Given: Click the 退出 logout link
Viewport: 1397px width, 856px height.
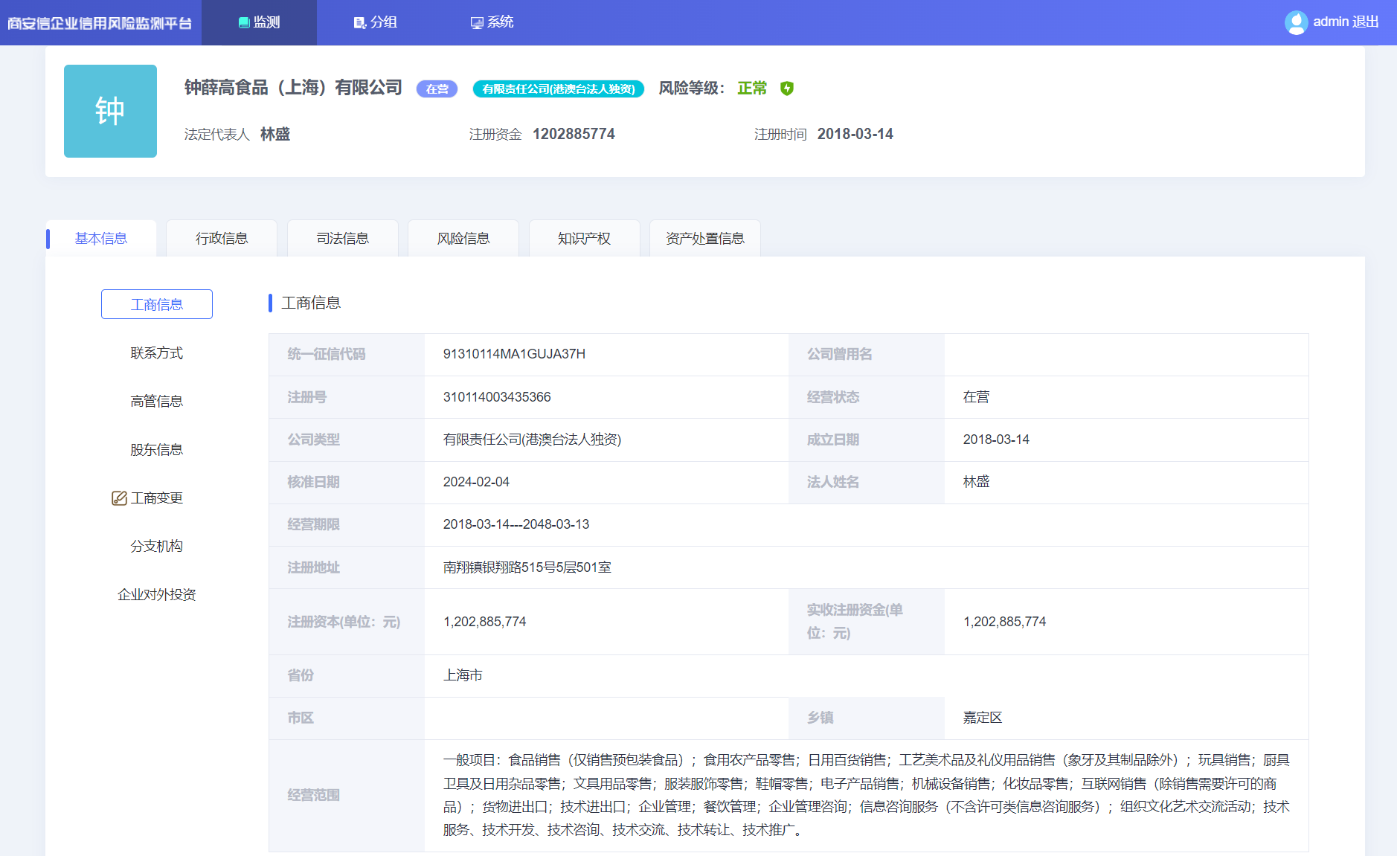Looking at the screenshot, I should (1366, 22).
